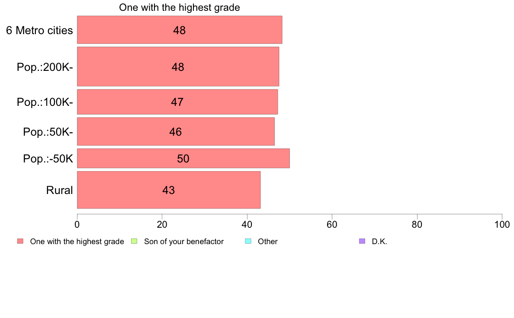Click the chart title 'One with the highest grade'
Screen dimensions: 514x318
click(x=179, y=7)
